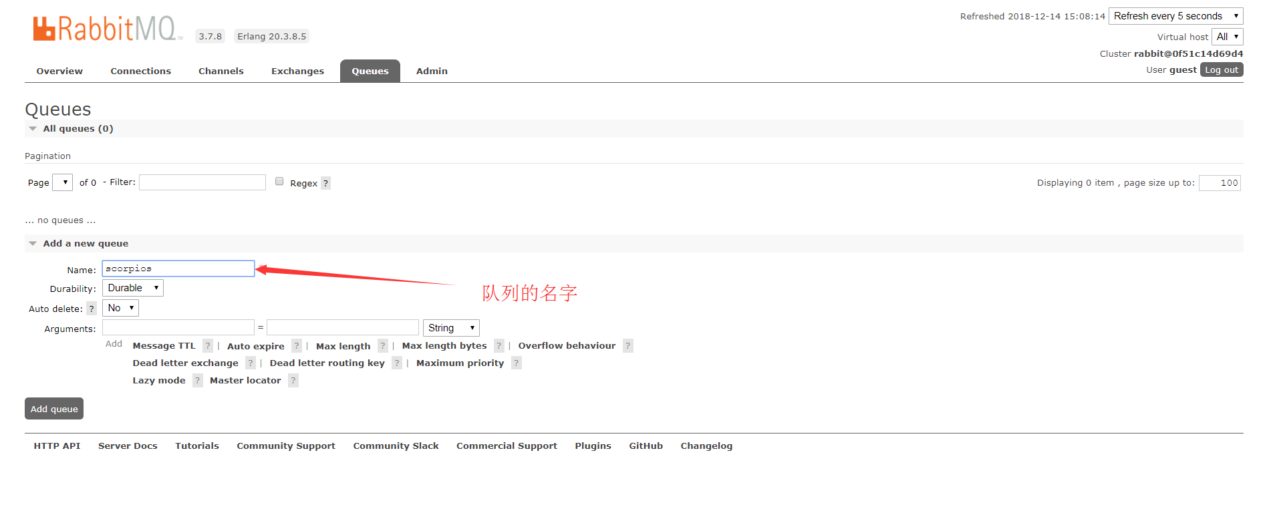
Task: Go to the Channels tab
Action: (x=221, y=71)
